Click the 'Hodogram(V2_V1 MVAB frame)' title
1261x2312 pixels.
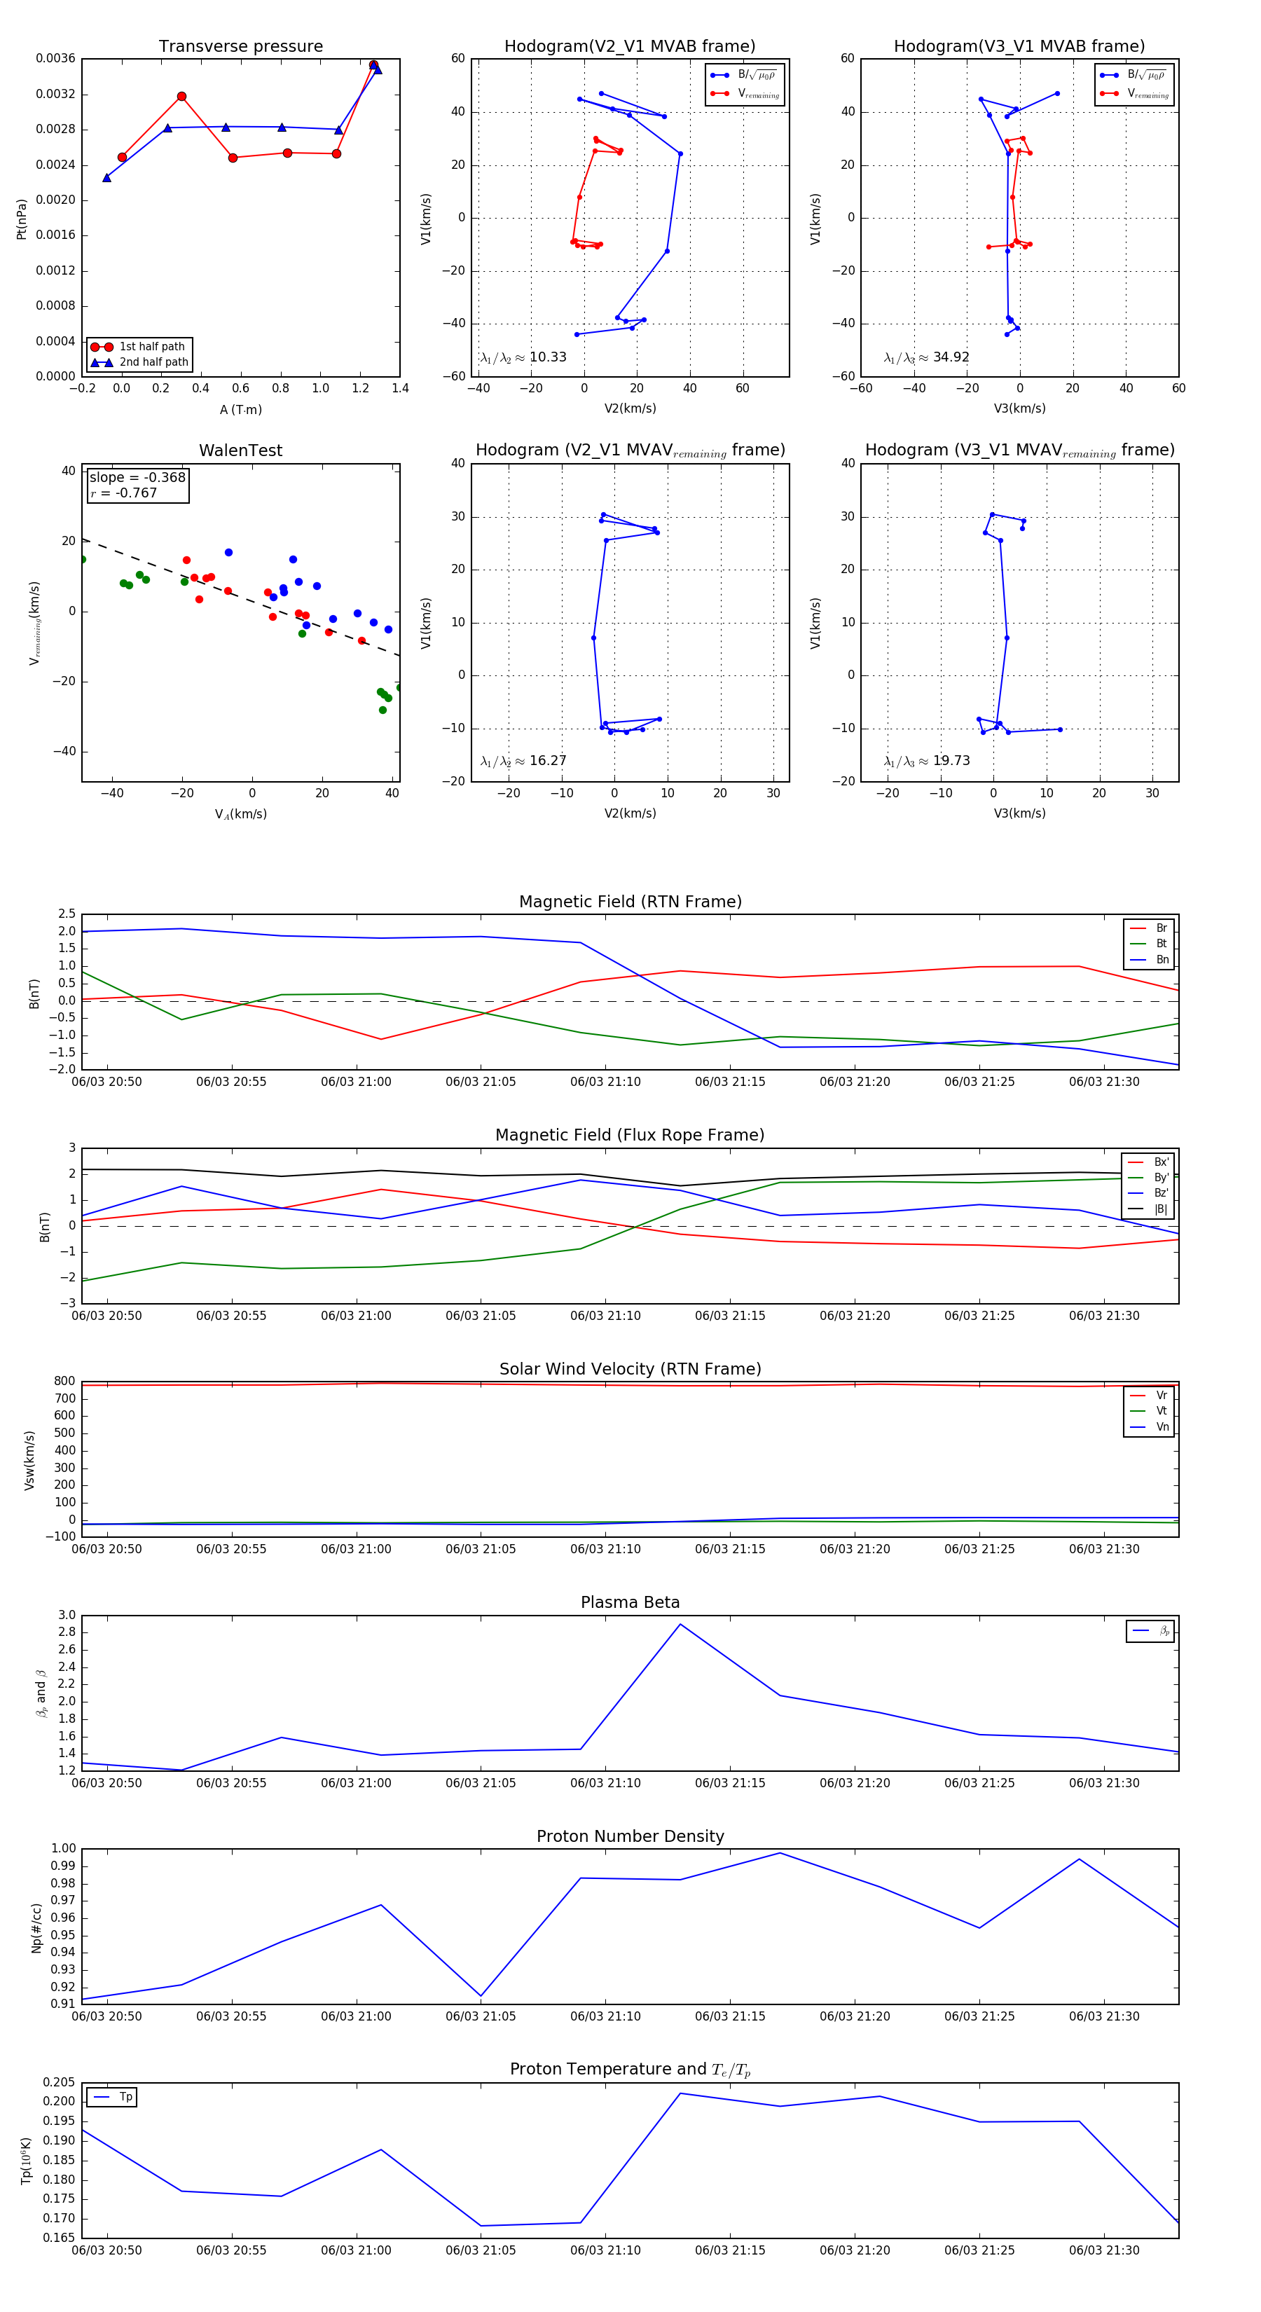coord(630,46)
